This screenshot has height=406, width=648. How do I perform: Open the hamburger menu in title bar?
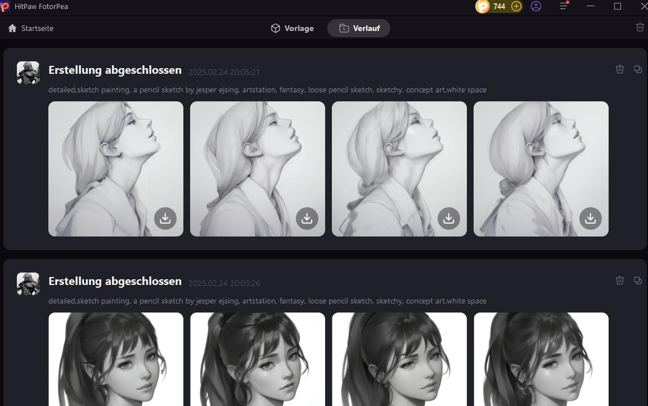[x=564, y=6]
